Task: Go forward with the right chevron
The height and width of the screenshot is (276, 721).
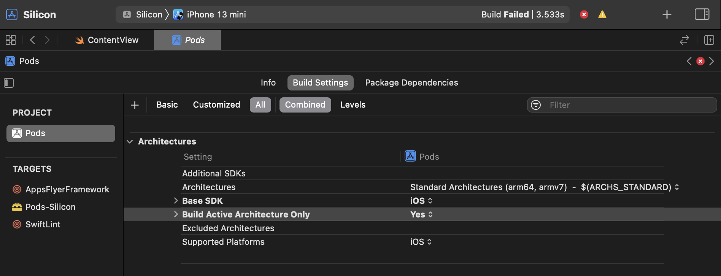Action: pyautogui.click(x=47, y=40)
